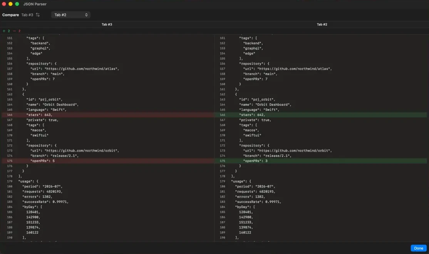Viewport: 429px width, 254px height.
Task: Click line number 166 in left pane
Action: 10,115
